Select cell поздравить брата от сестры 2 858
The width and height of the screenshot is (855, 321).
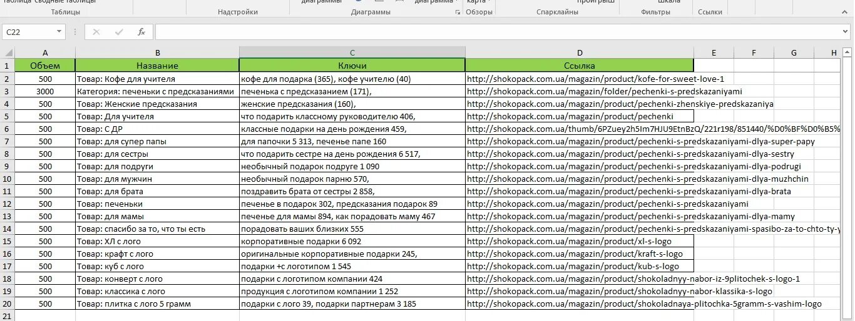pos(352,191)
